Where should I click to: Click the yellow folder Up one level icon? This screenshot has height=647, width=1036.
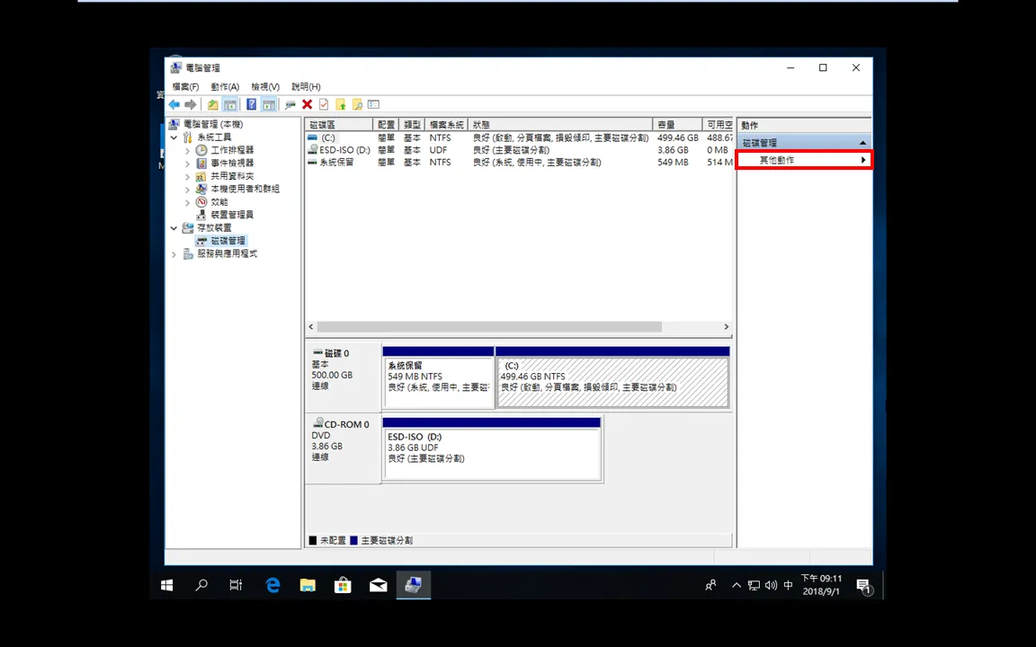click(x=213, y=104)
